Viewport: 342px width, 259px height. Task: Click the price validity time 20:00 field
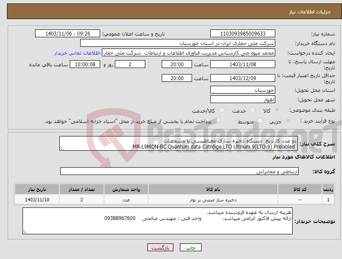click(177, 78)
